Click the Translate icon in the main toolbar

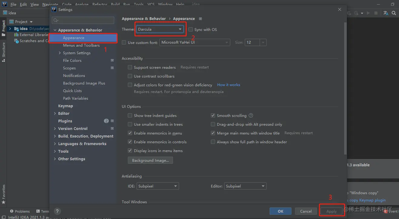(386, 13)
